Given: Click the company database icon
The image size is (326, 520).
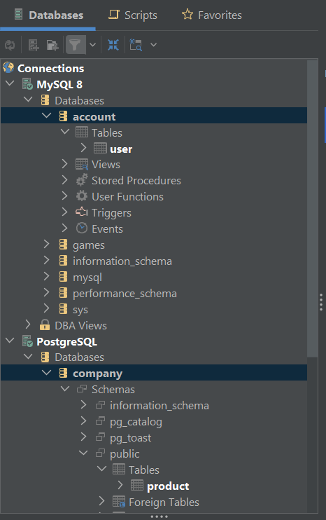Looking at the screenshot, I should tap(63, 373).
